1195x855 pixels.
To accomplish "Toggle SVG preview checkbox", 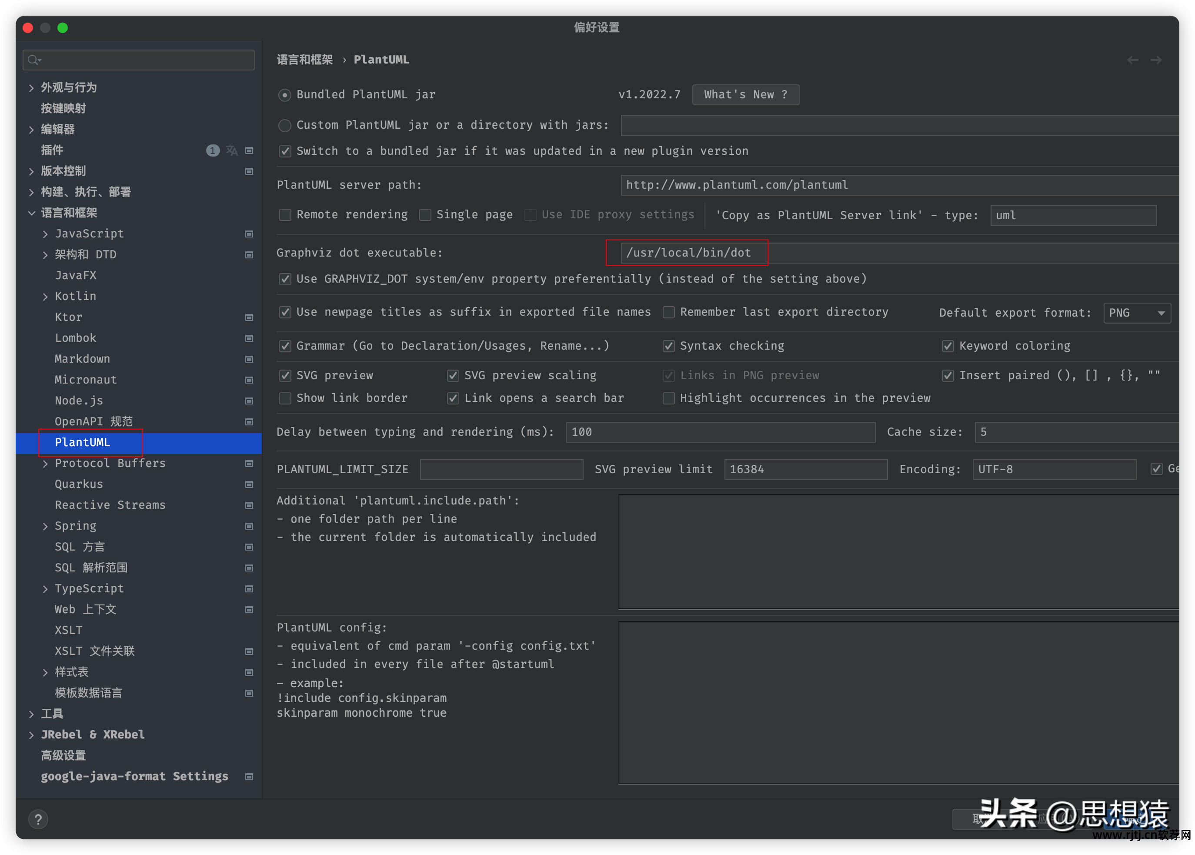I will (285, 375).
